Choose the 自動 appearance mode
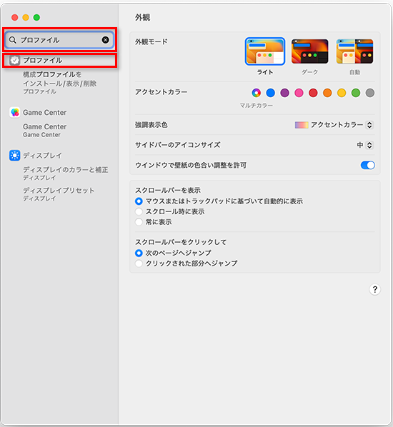The image size is (393, 427). coord(354,51)
